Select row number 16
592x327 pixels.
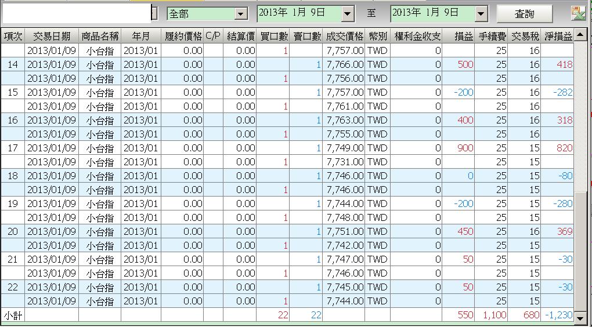click(13, 121)
